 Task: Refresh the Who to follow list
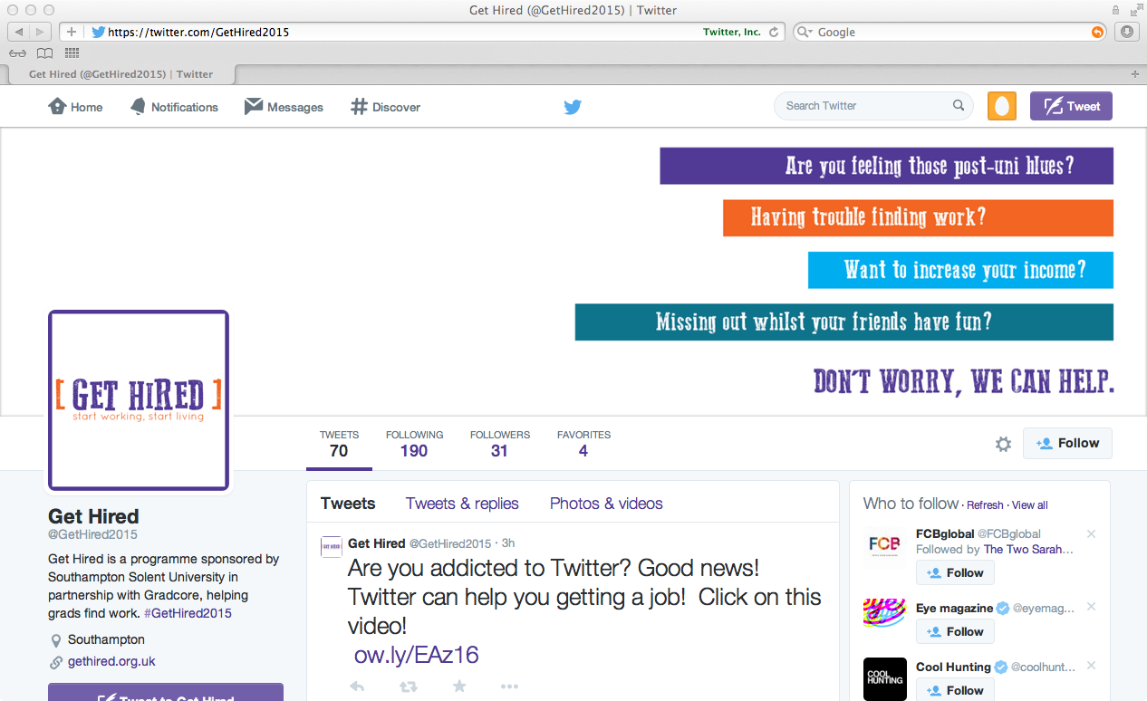[x=985, y=505]
